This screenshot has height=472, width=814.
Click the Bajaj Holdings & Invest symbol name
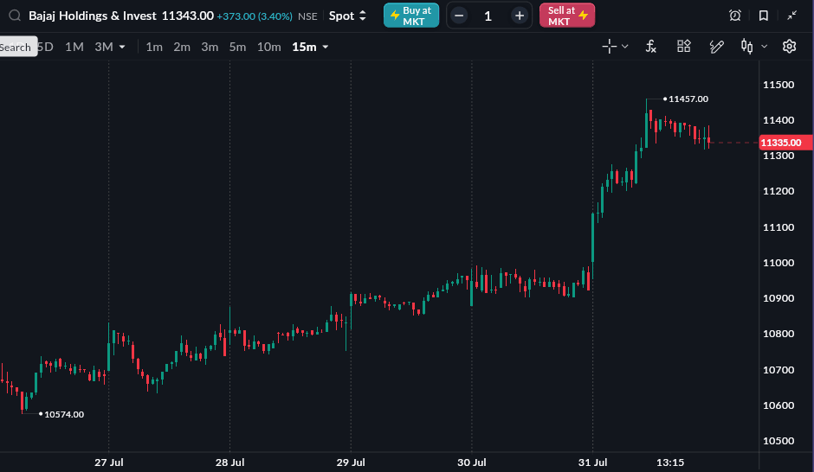93,16
